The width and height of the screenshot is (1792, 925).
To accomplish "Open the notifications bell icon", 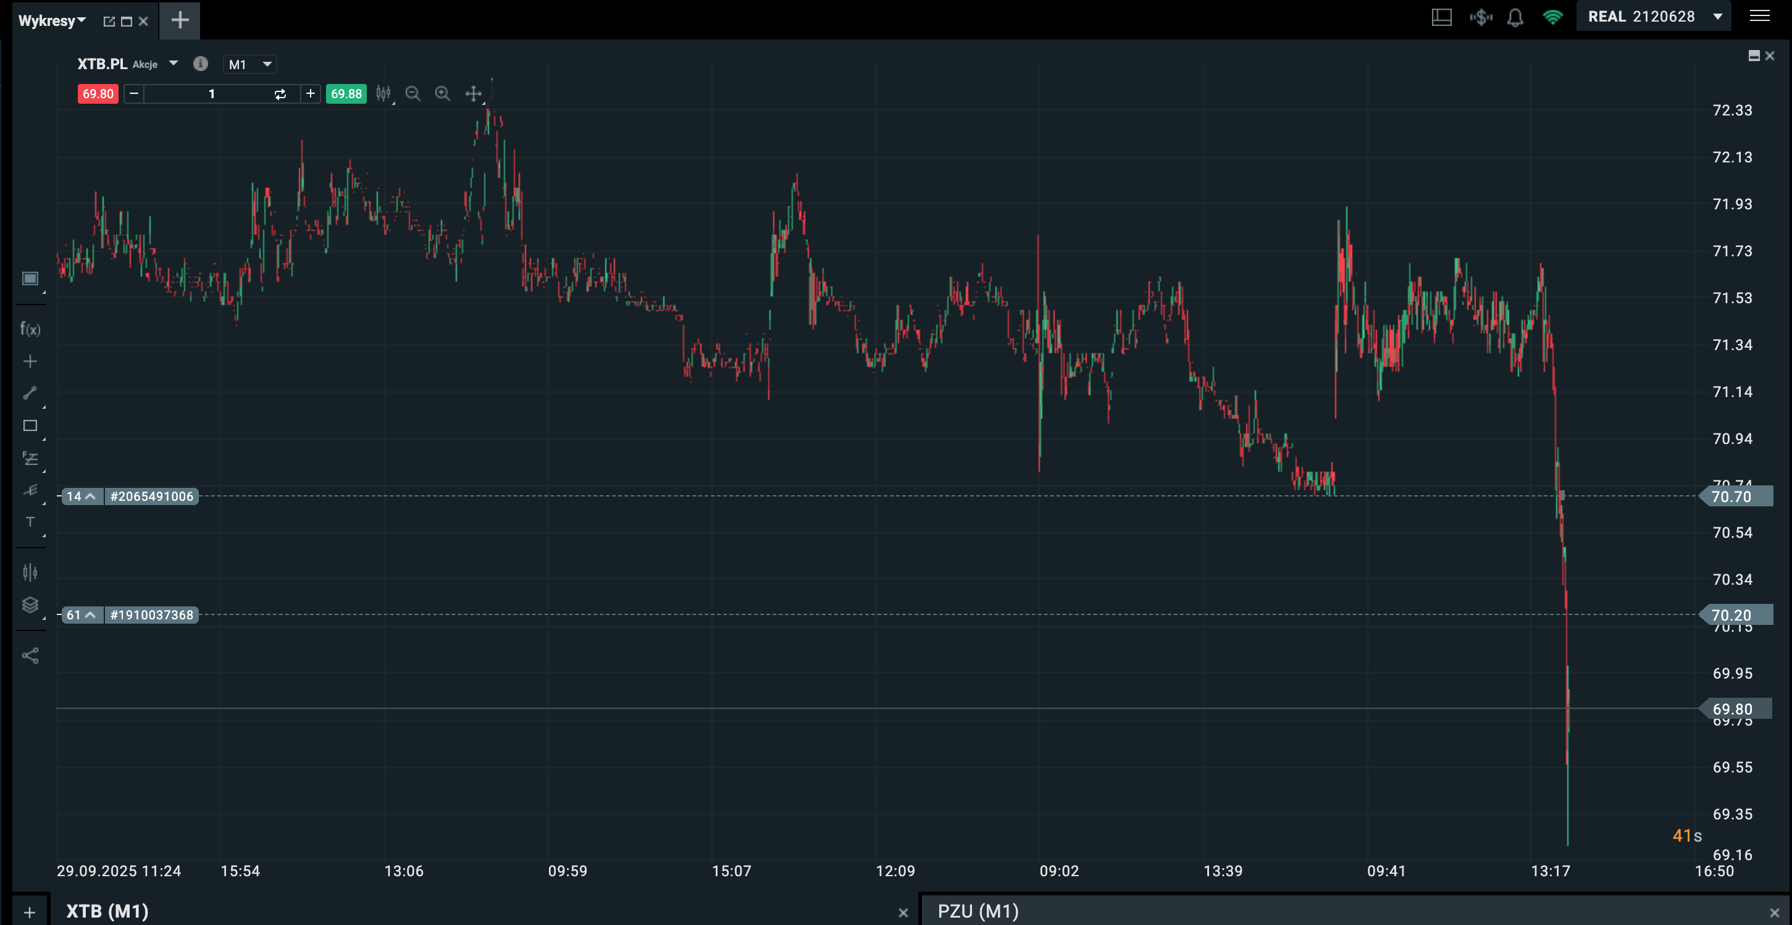I will [x=1515, y=17].
